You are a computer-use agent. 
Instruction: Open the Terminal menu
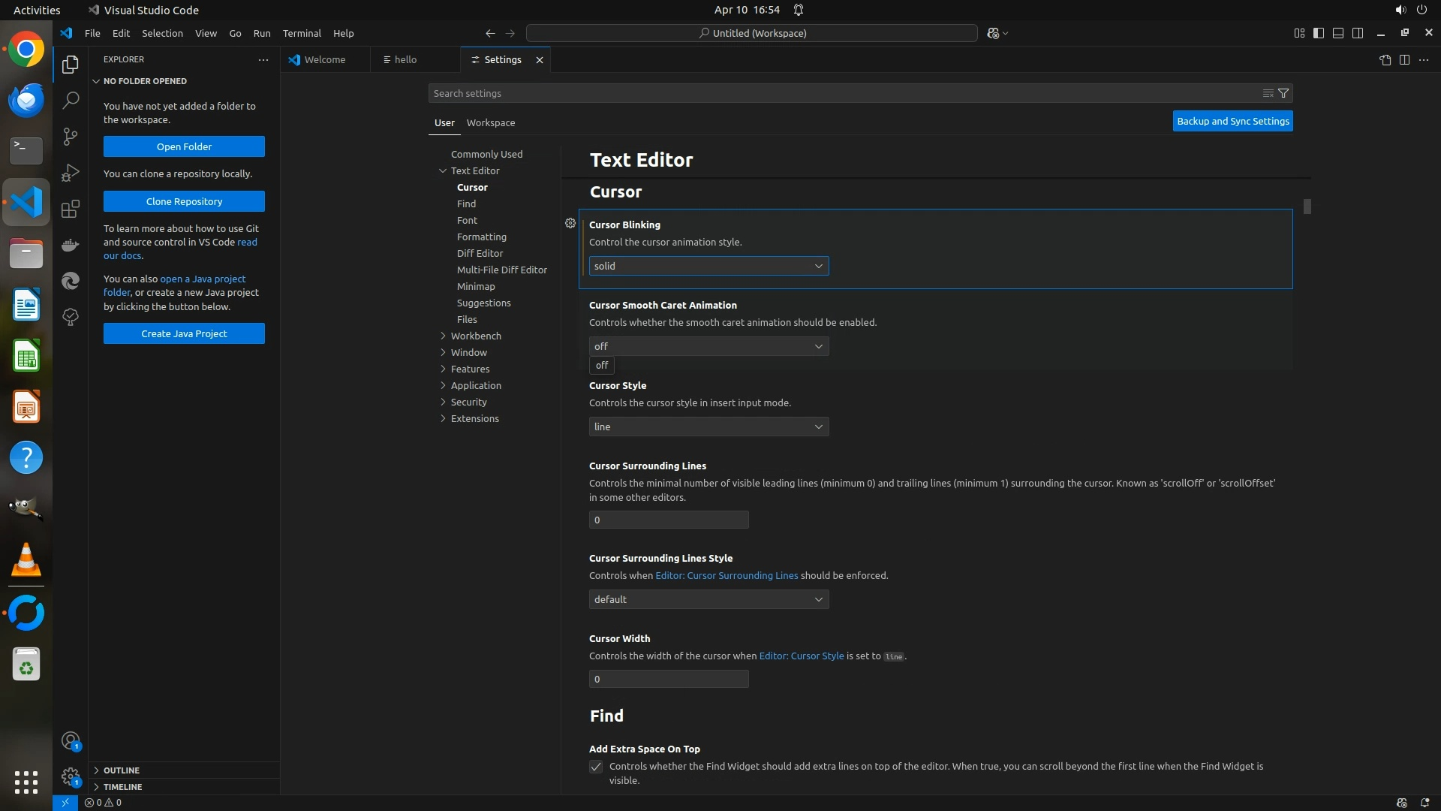click(302, 33)
